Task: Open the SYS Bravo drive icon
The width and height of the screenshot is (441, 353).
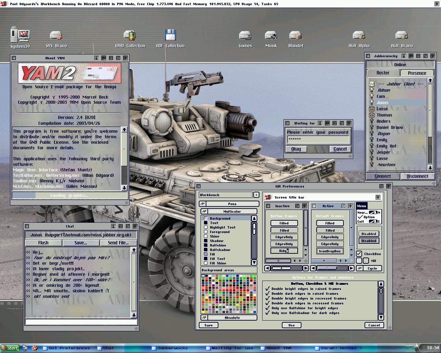Action: pos(56,36)
